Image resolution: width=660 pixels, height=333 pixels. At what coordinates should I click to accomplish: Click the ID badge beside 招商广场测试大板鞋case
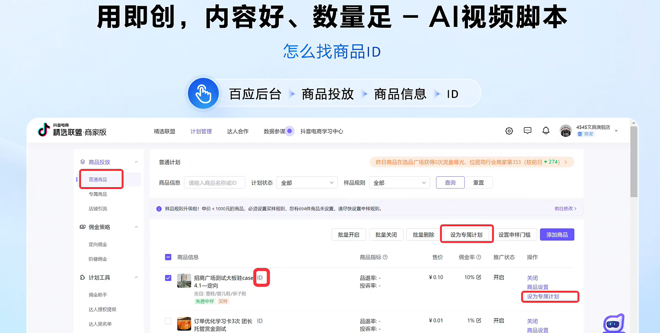pyautogui.click(x=260, y=277)
